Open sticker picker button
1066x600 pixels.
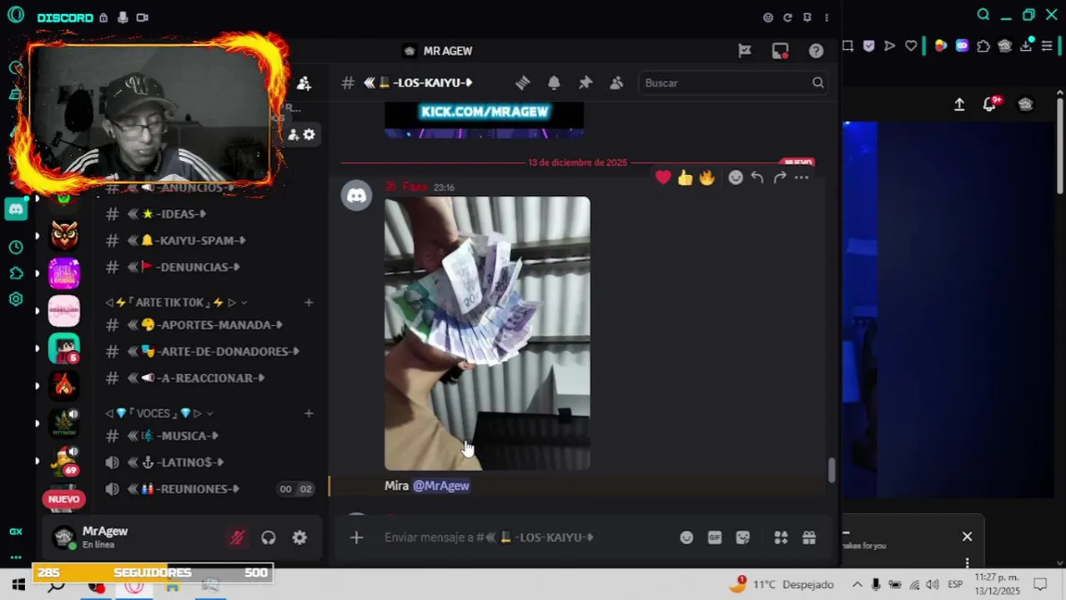pyautogui.click(x=743, y=537)
